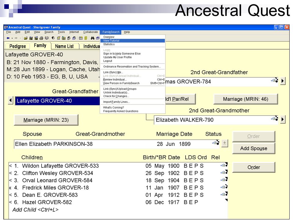Image resolution: width=293 pixels, height=220 pixels.
Task: Select child row Dean E. GROVER-583
Action: 118,195
